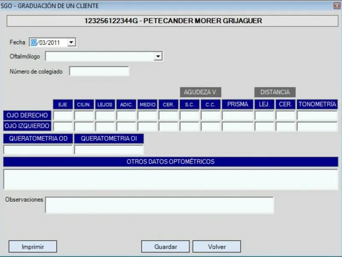
Task: Click Ojo Derecho PRISMA cell
Action: (x=238, y=115)
